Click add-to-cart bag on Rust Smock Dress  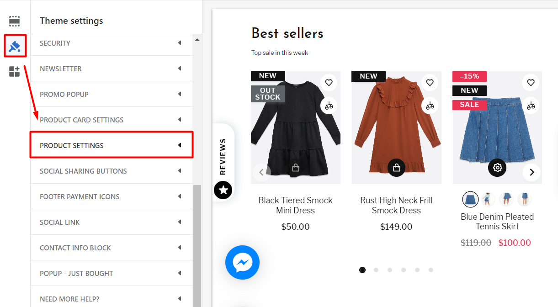tap(397, 168)
